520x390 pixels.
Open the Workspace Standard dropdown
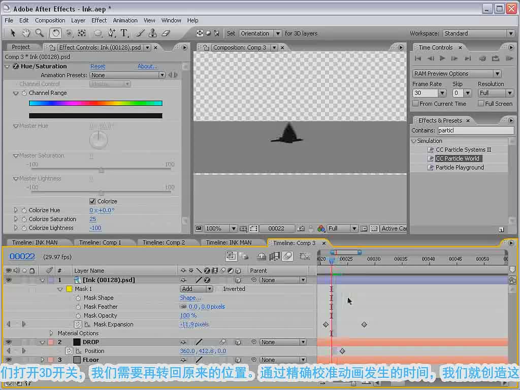point(478,34)
